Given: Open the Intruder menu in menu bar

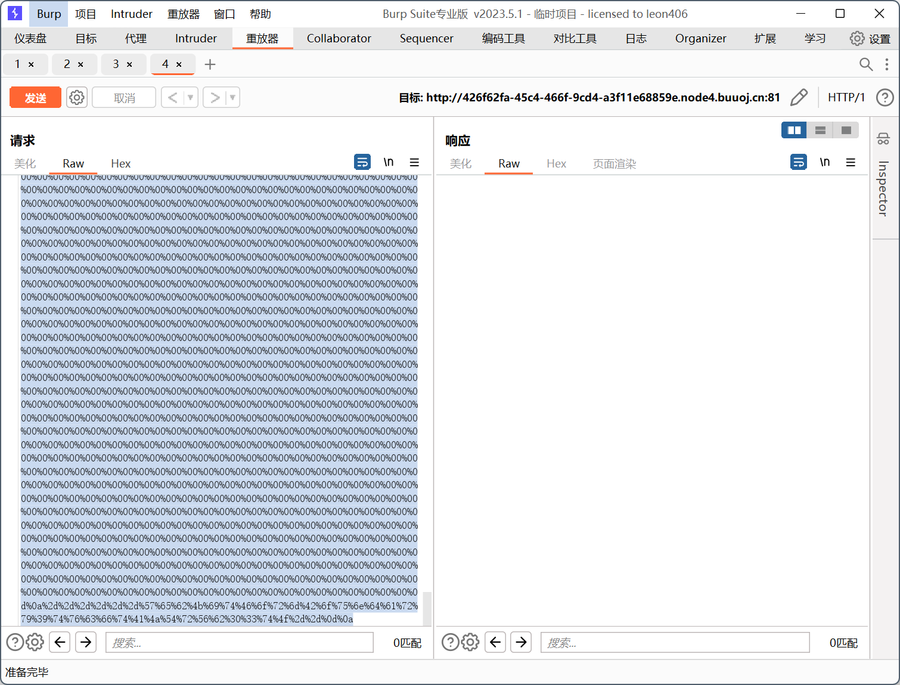Looking at the screenshot, I should 132,14.
